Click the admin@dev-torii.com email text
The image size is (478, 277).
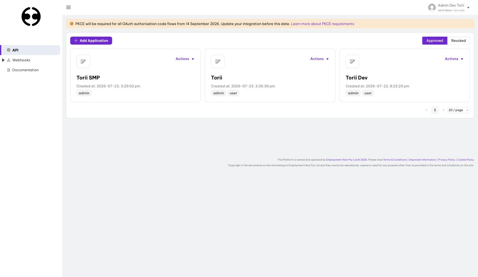click(x=451, y=10)
